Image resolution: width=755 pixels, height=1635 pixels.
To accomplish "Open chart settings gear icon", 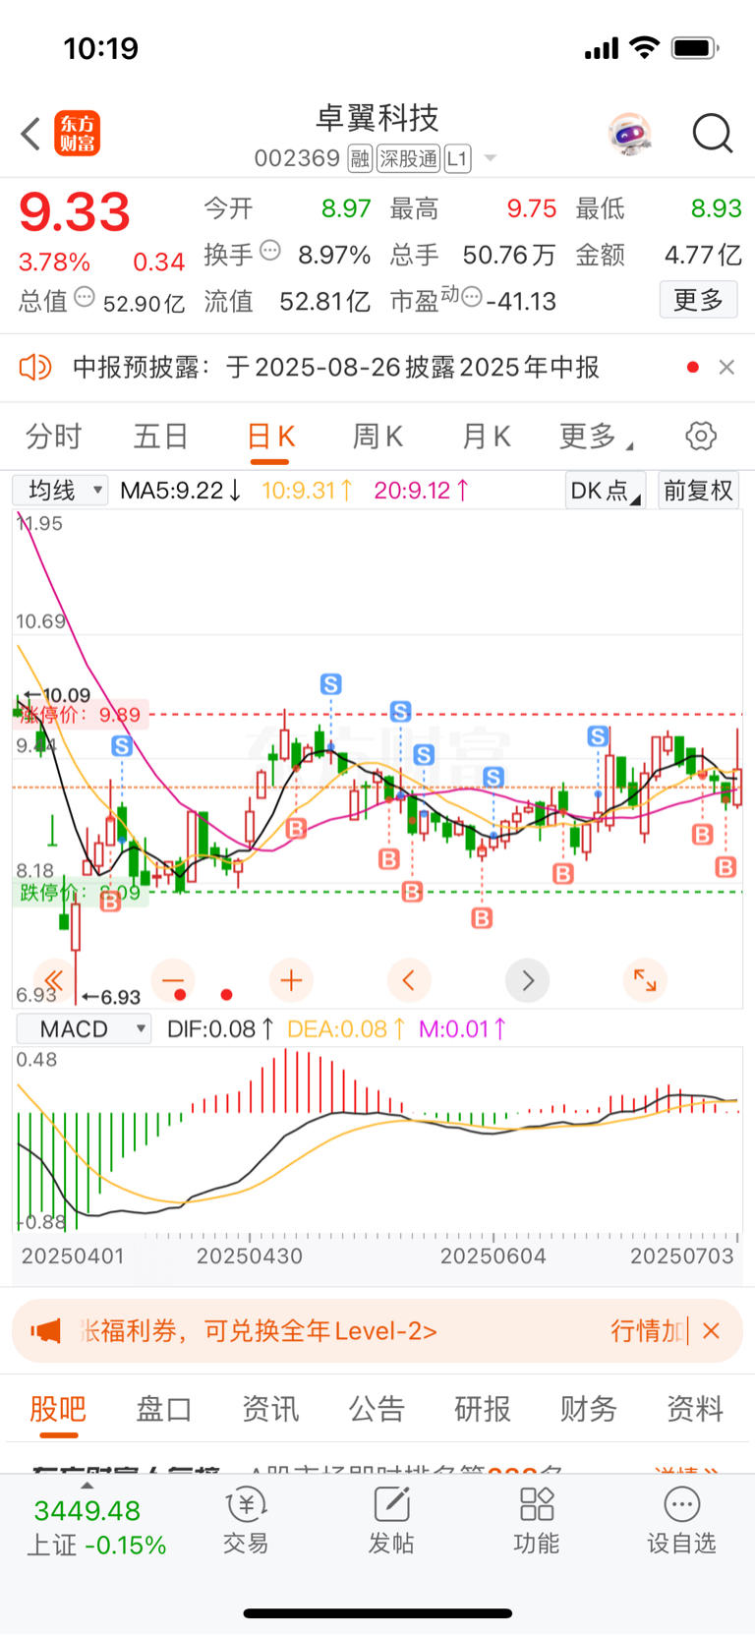I will (x=701, y=436).
